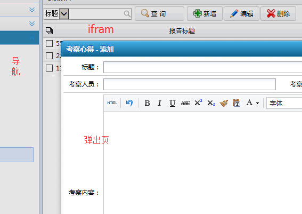
Task: Expand the second sidebar section chevron
Action: 32,23
